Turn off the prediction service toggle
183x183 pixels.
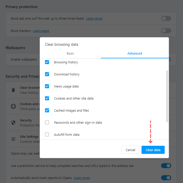click(x=166, y=166)
